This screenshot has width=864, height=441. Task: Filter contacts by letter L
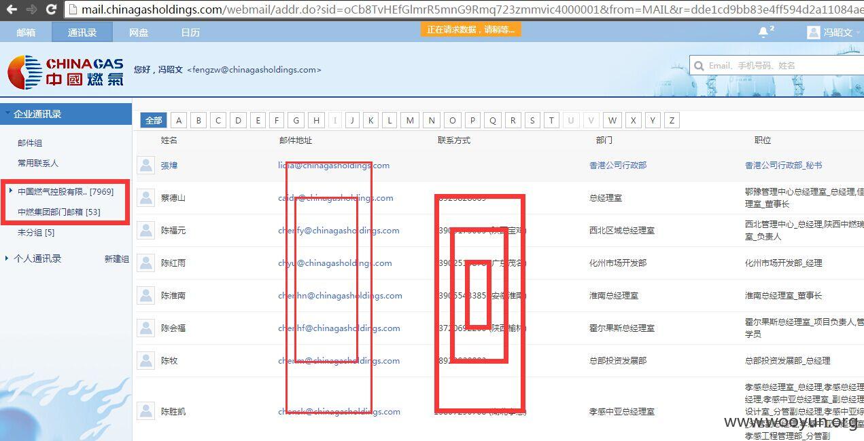point(390,121)
